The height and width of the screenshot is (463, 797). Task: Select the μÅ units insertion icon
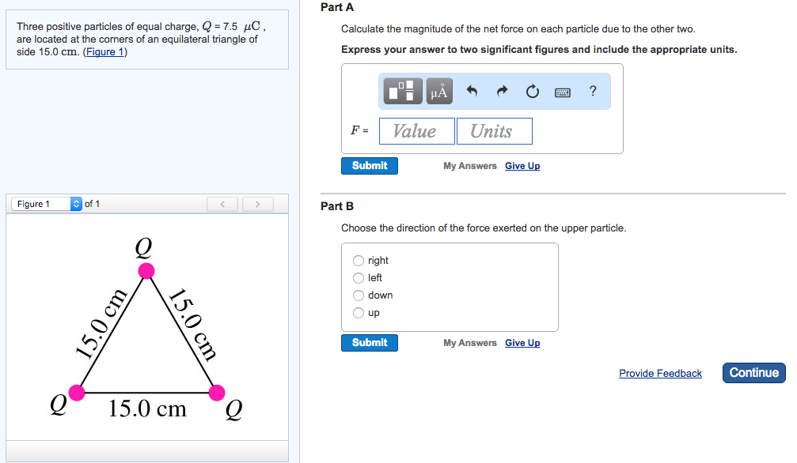point(438,91)
